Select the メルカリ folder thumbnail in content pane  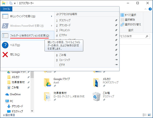tap(97, 83)
